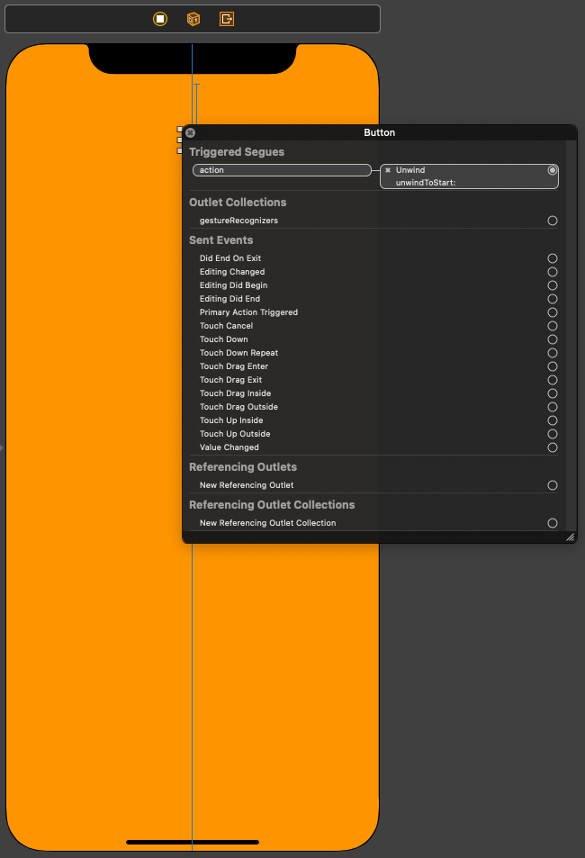
Task: Click the Touch Drag Exit connection circle
Action: [x=553, y=380]
